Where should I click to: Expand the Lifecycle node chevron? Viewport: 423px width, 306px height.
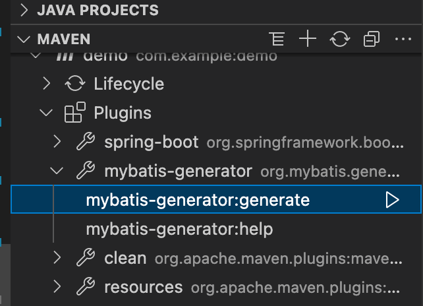tap(47, 84)
